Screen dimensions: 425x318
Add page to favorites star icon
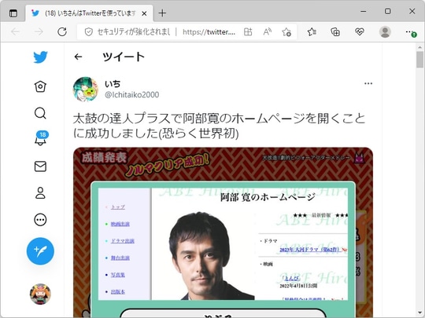(286, 32)
